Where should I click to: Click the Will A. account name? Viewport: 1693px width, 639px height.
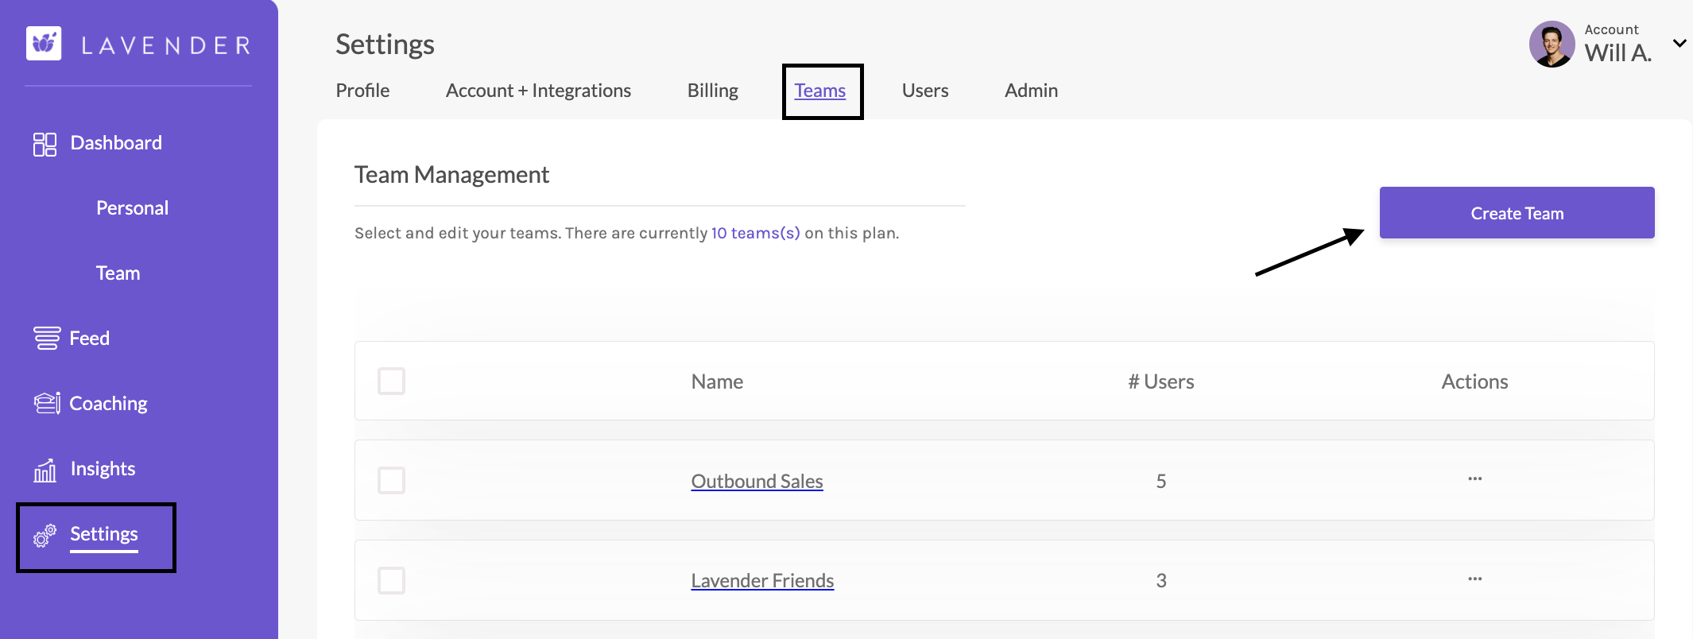coord(1617,53)
